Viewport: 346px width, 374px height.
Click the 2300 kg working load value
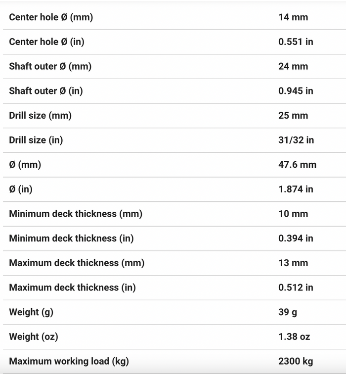[x=296, y=361]
